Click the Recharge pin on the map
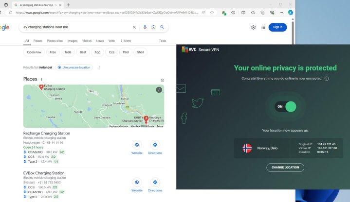The width and height of the screenshot is (350, 202). (146, 119)
